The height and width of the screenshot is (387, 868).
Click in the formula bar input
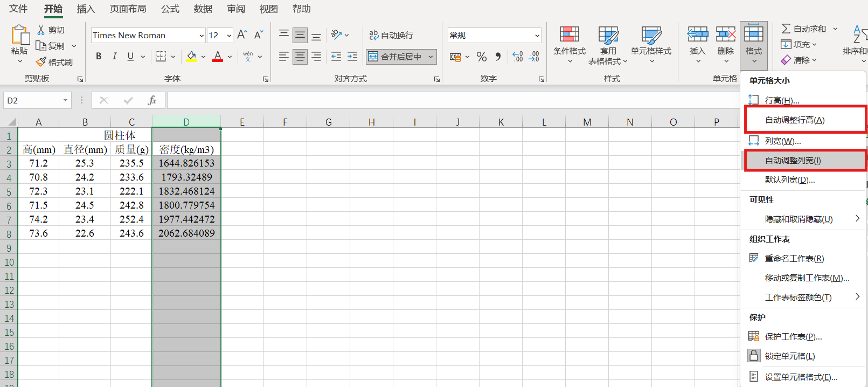pos(453,100)
